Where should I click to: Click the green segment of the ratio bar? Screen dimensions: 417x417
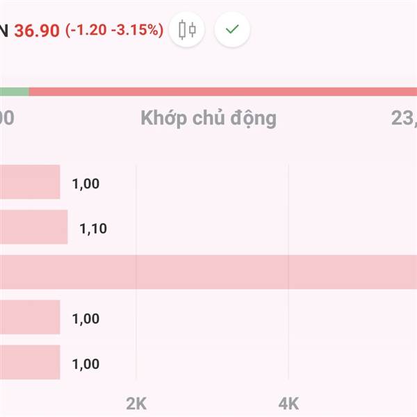(x=15, y=92)
